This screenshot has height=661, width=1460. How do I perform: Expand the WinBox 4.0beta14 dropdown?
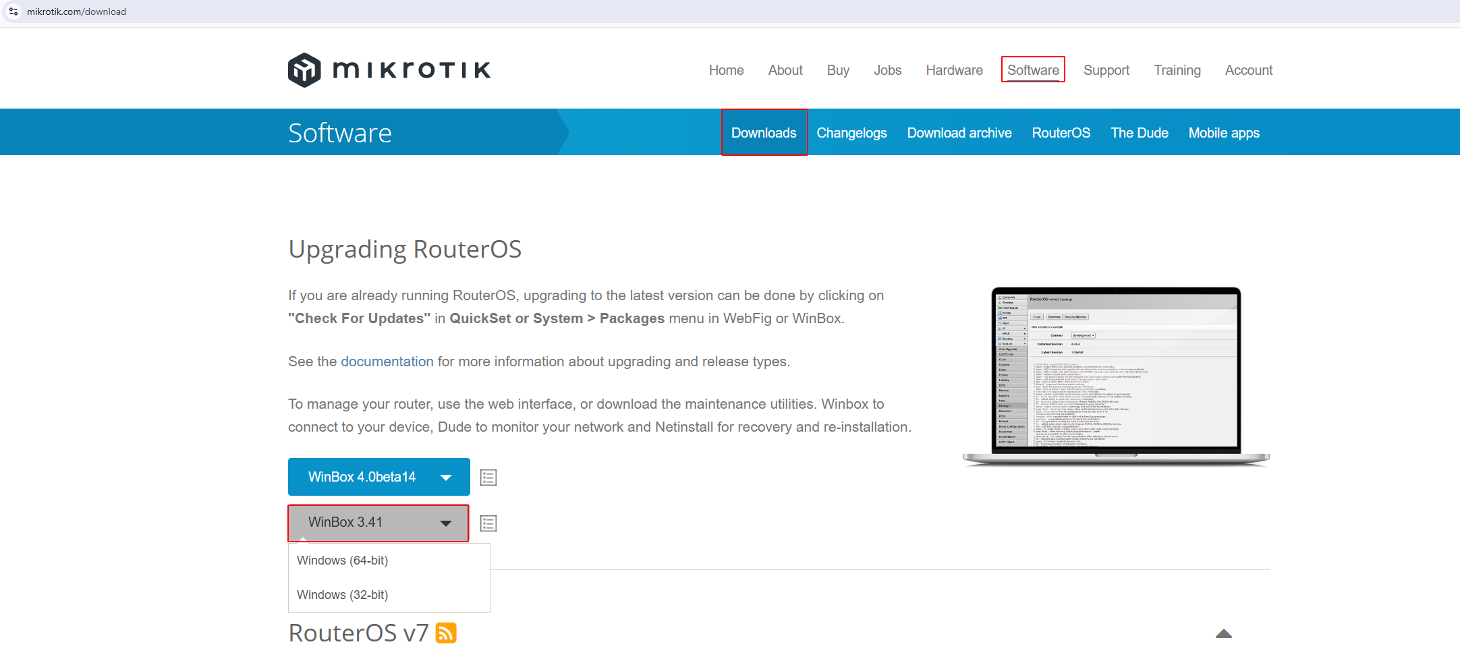(379, 477)
